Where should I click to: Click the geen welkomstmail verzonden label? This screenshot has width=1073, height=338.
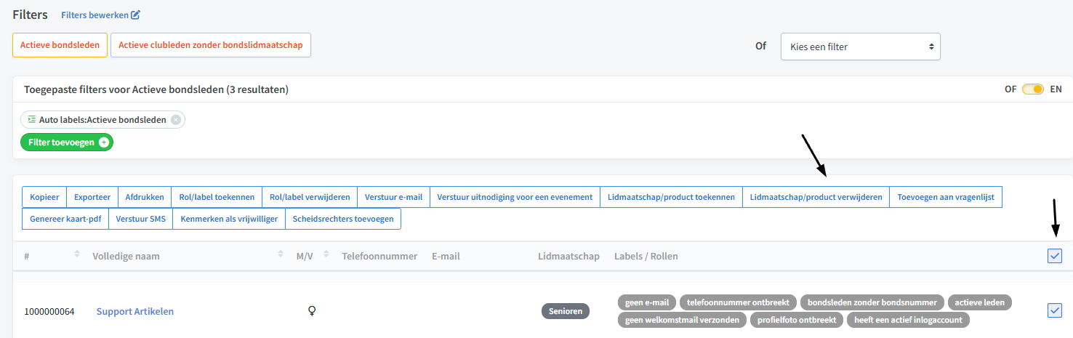pos(682,320)
